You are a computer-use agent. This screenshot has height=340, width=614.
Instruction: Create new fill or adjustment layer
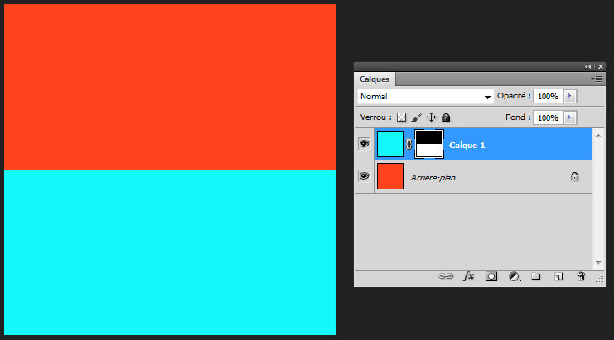click(x=515, y=276)
